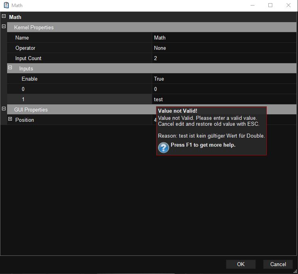Expand the Position property
Image resolution: width=298 pixels, height=274 pixels.
[10, 119]
